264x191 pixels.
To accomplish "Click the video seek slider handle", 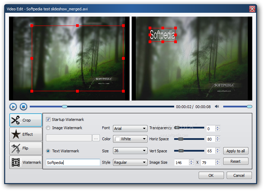I will pyautogui.click(x=65, y=106).
